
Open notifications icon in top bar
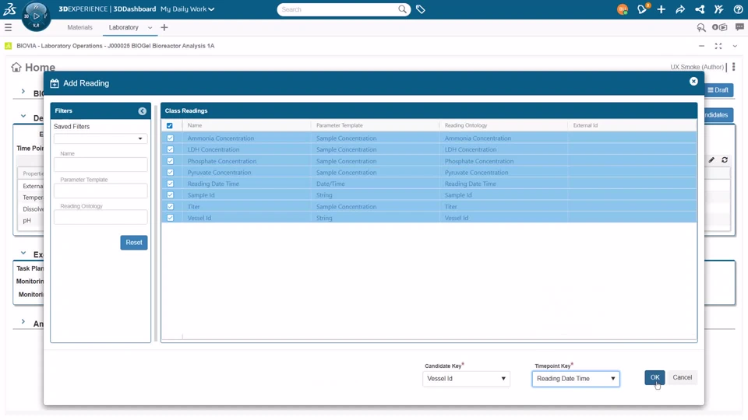642,9
